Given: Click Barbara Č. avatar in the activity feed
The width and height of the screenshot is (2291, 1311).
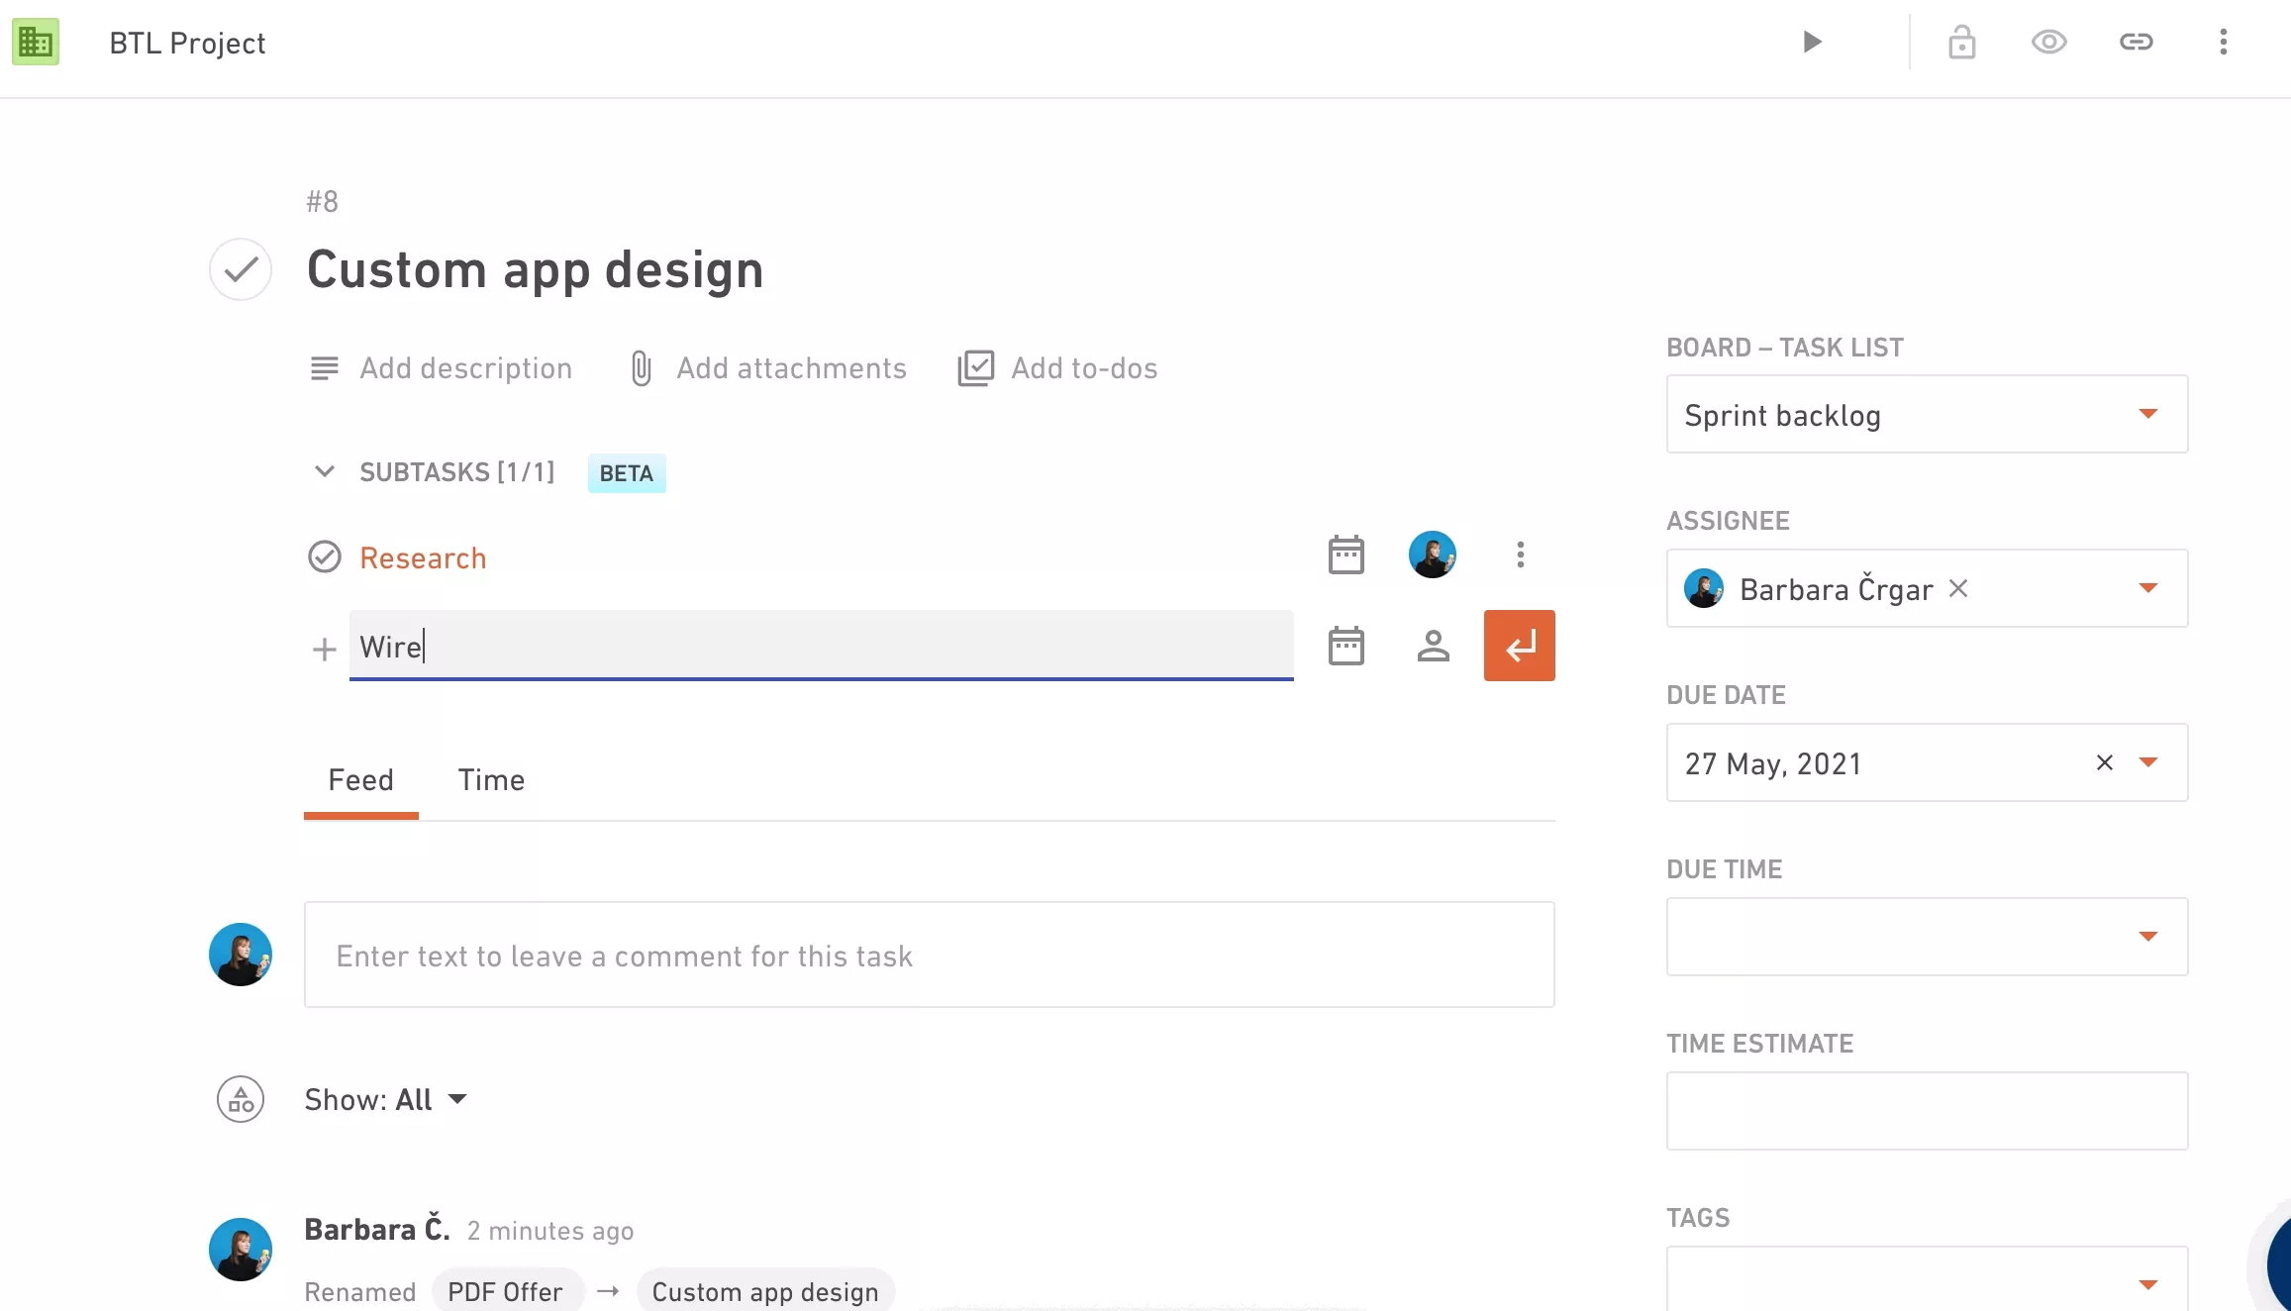Looking at the screenshot, I should [x=241, y=1250].
